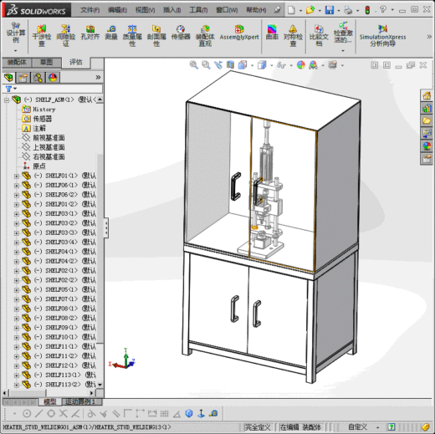
Task: Open Compare Documents (比较文档)
Action: pyautogui.click(x=319, y=36)
